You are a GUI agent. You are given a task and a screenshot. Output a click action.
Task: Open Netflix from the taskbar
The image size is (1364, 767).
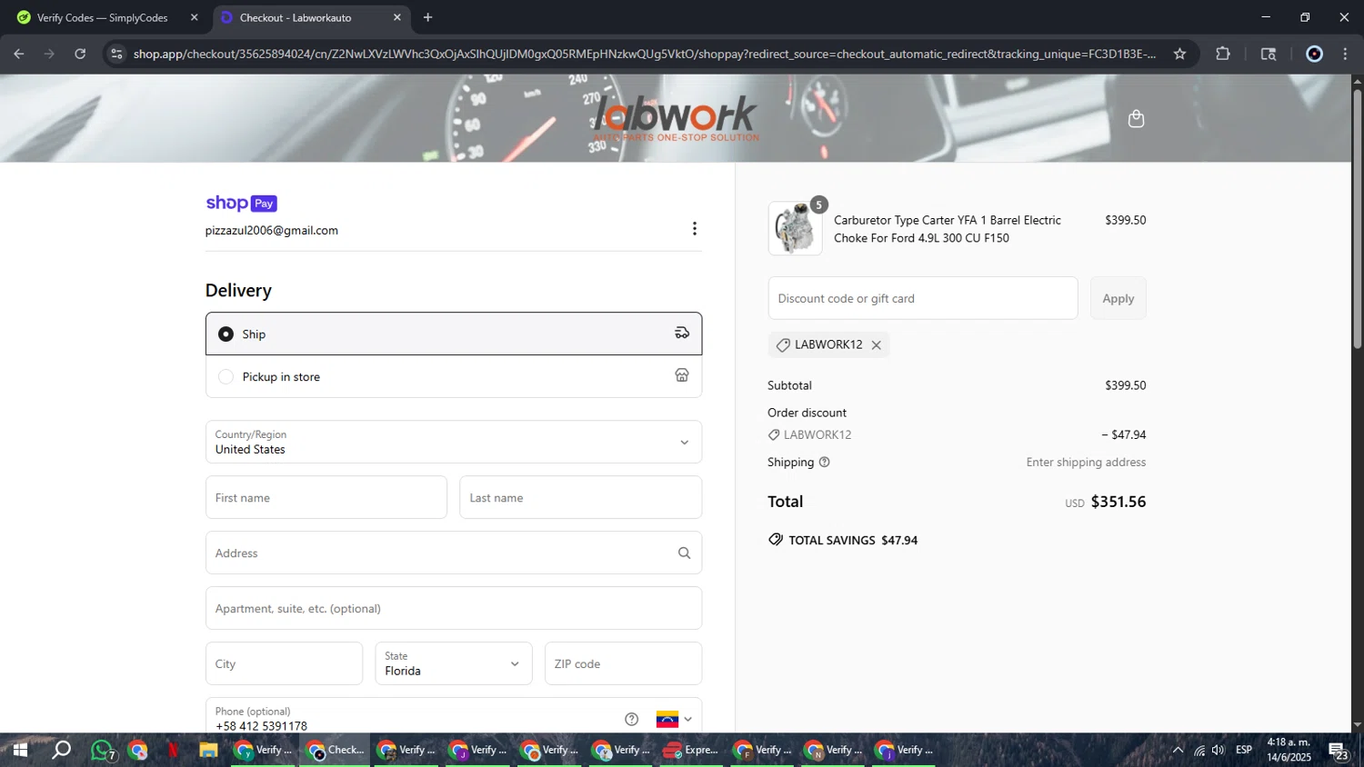click(173, 751)
